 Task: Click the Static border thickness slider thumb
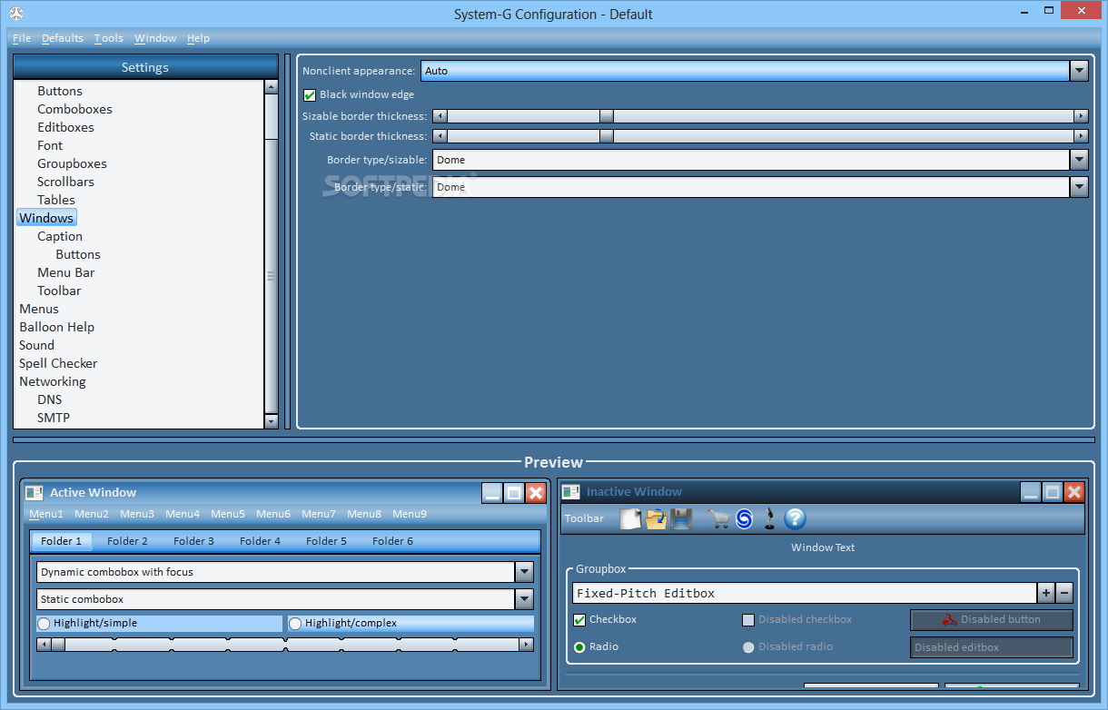pyautogui.click(x=607, y=136)
